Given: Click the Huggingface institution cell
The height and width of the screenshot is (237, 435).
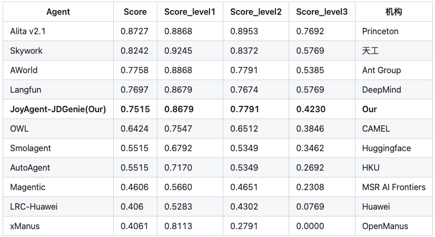Looking at the screenshot, I should 393,148.
